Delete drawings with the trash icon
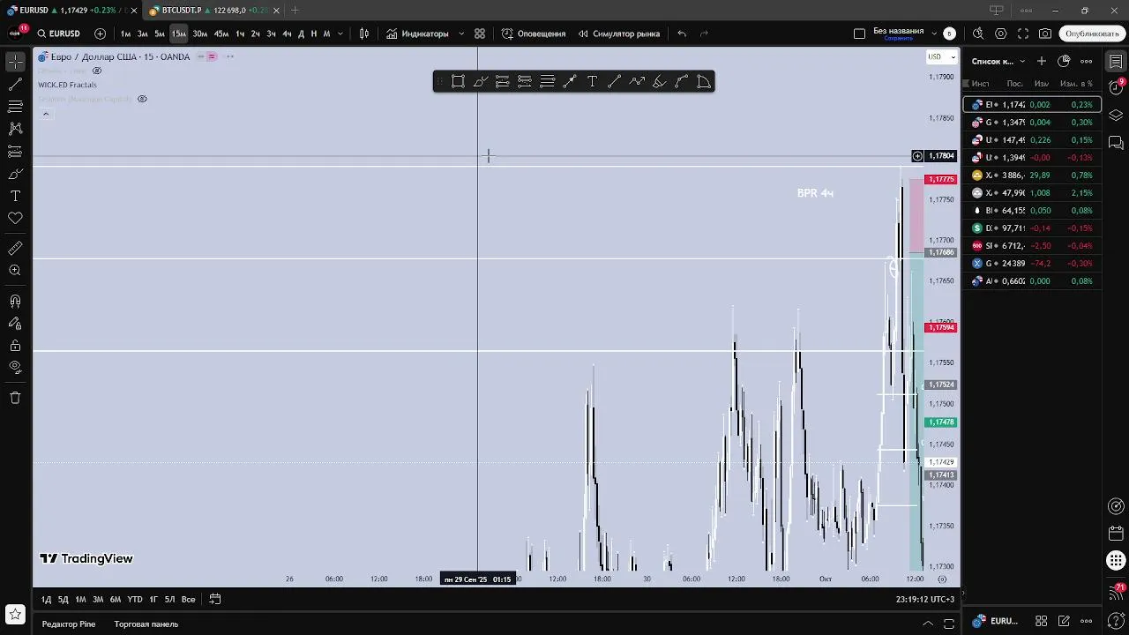This screenshot has width=1129, height=635. pyautogui.click(x=15, y=398)
